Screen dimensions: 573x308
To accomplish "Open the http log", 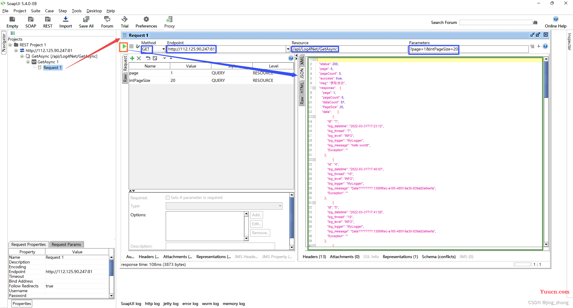I will coord(152,304).
